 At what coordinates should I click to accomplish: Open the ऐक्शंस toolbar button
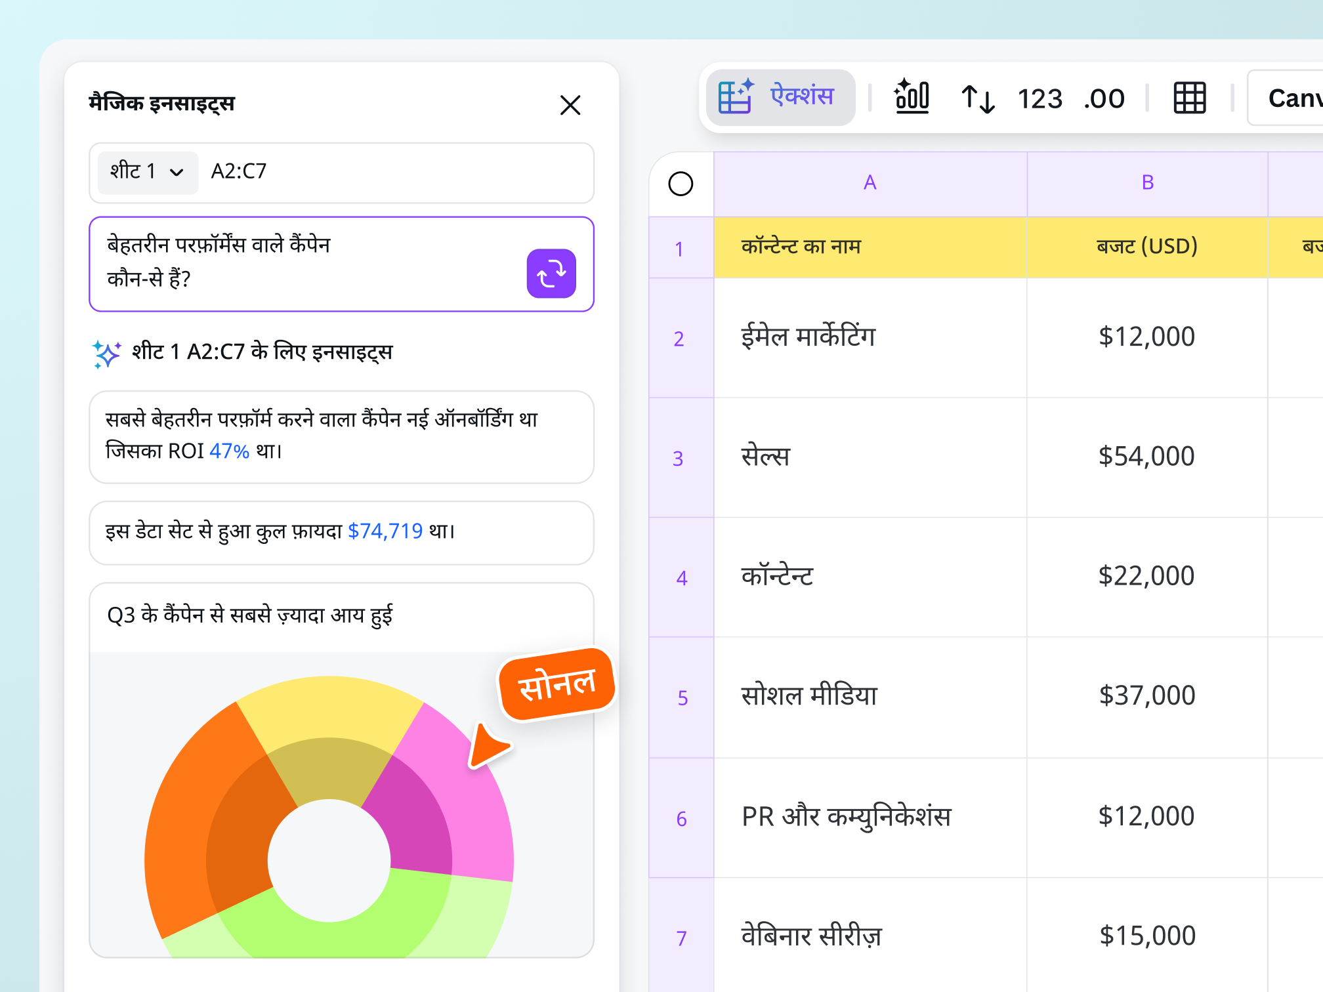pyautogui.click(x=780, y=98)
